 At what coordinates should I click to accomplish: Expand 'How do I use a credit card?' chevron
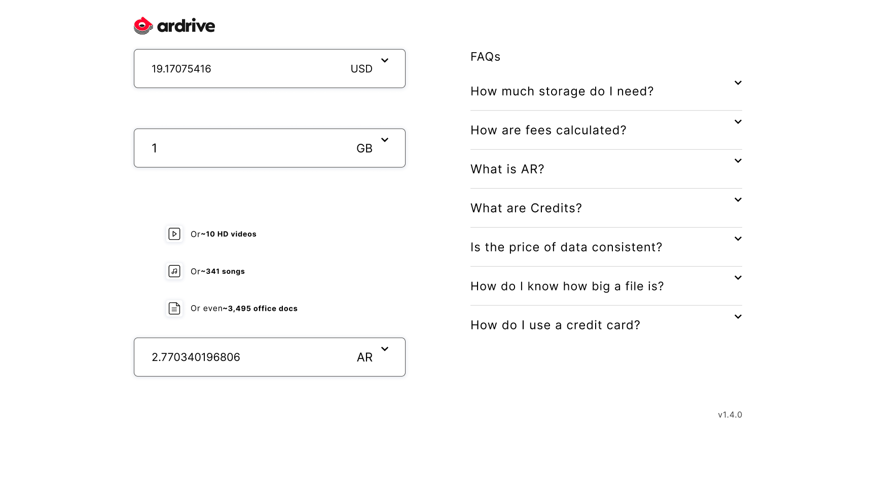pos(738,317)
